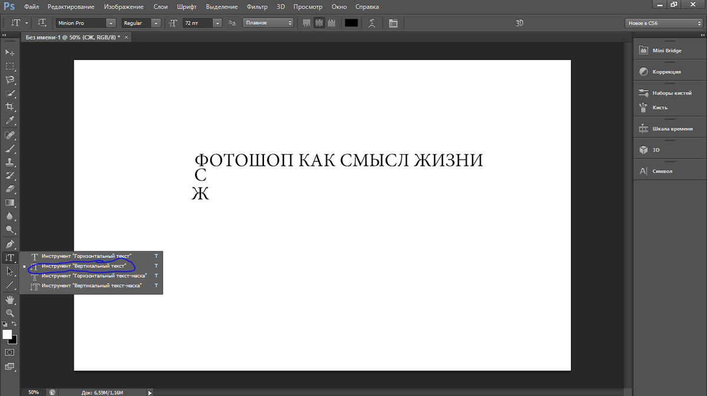This screenshot has width=707, height=396.
Task: Open the tool preset picker arrow
Action: (x=27, y=23)
